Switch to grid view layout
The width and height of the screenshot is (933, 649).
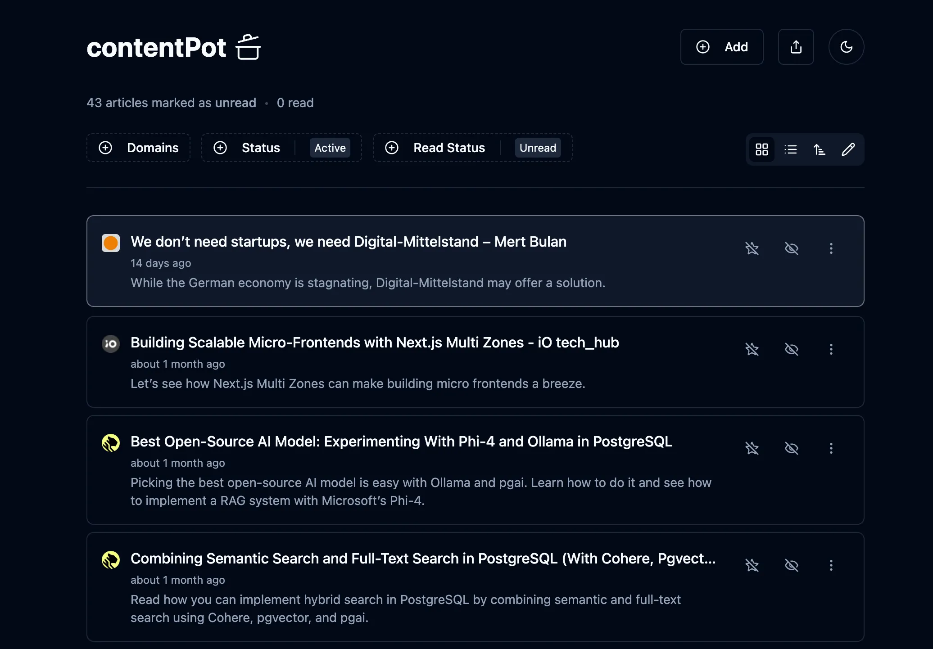pos(762,149)
